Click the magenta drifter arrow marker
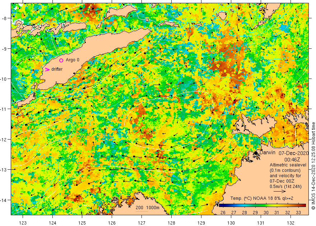 [x=47, y=70]
